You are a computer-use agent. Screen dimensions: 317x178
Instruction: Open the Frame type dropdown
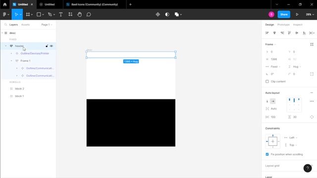[x=270, y=44]
